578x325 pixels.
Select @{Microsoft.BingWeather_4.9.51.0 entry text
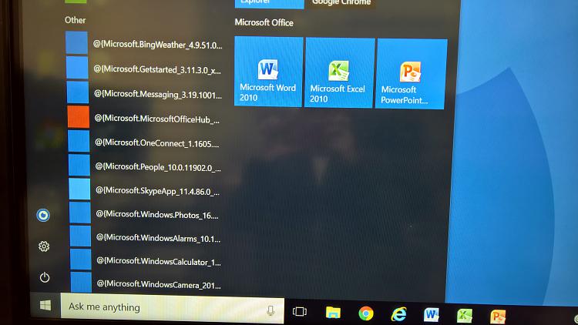click(157, 45)
